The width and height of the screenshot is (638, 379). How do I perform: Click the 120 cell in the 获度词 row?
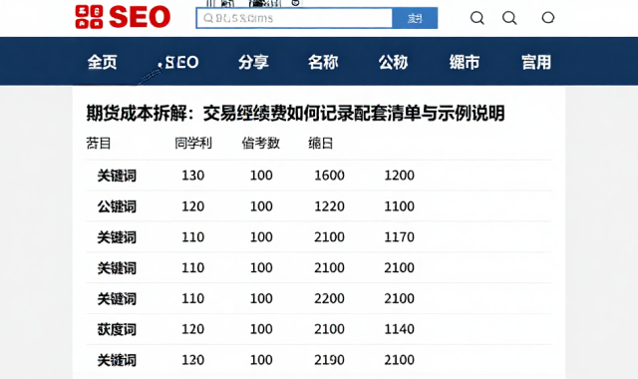(192, 329)
